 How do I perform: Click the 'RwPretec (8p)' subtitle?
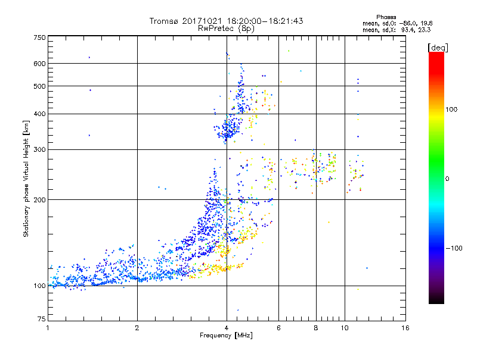[226, 28]
